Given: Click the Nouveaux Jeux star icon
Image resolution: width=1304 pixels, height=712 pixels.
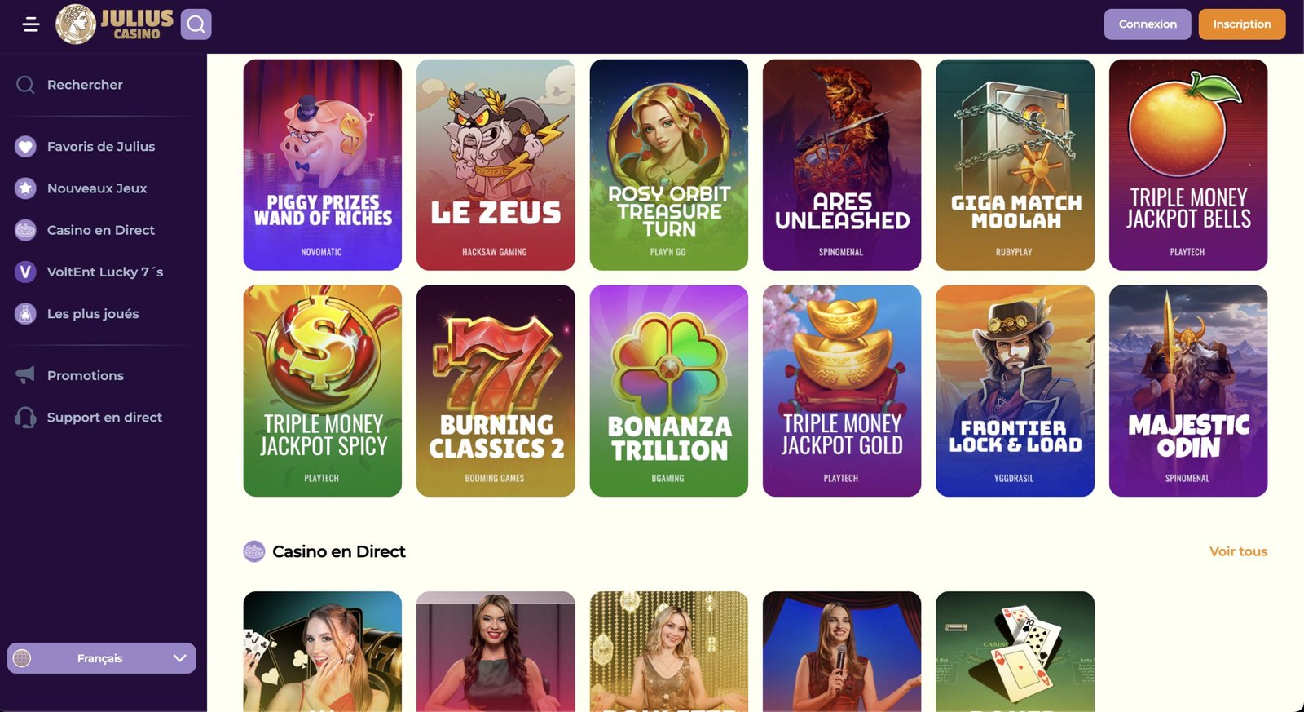Looking at the screenshot, I should pos(25,188).
